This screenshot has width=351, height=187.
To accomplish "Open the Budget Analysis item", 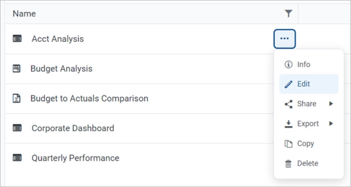I will tap(61, 69).
